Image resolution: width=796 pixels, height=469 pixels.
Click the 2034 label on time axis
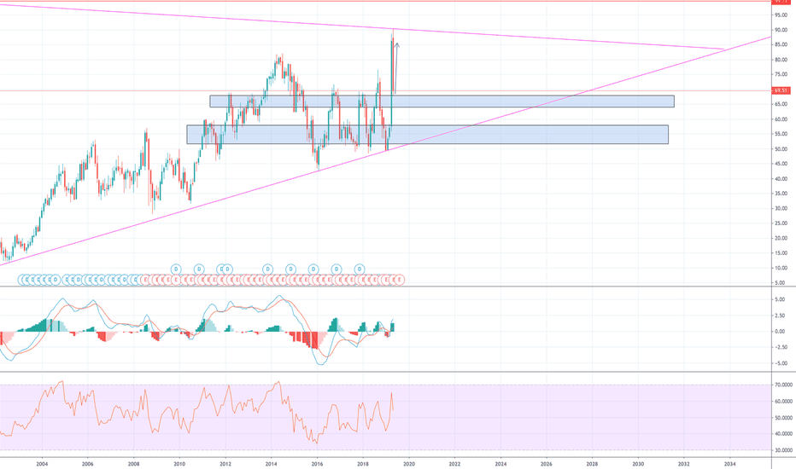[729, 463]
